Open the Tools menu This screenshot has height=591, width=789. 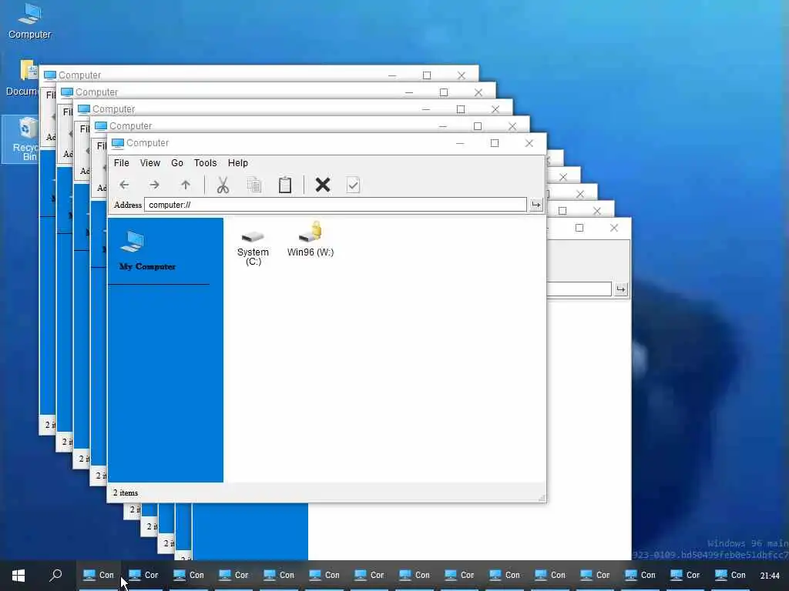click(205, 163)
